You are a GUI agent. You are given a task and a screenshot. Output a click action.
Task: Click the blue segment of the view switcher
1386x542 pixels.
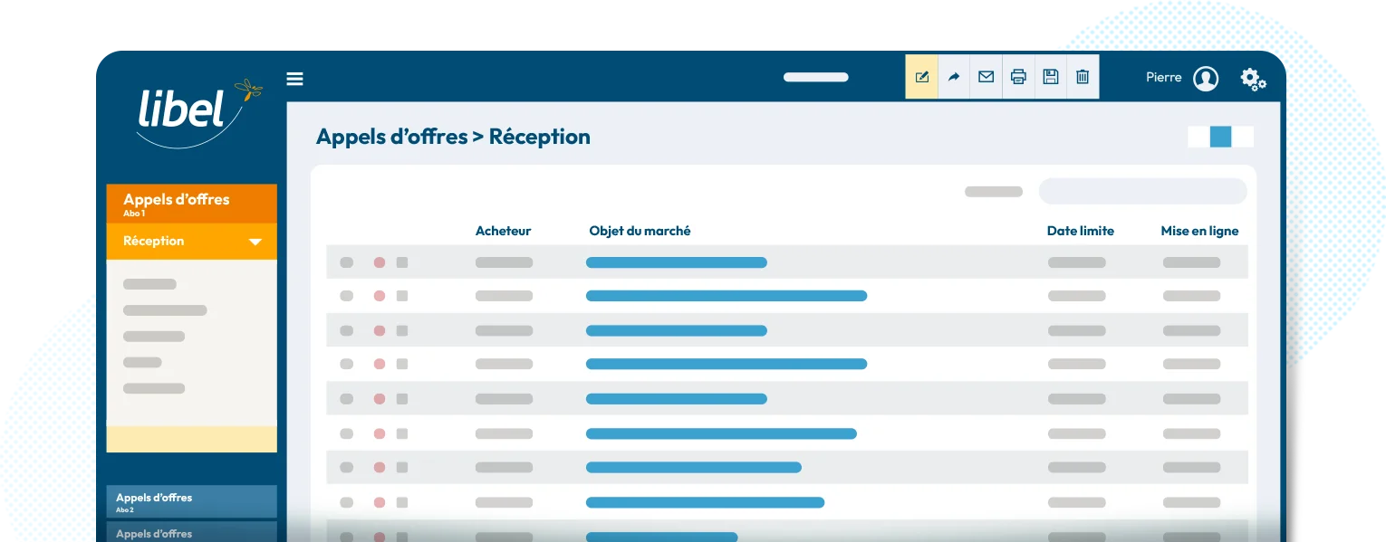click(1221, 137)
